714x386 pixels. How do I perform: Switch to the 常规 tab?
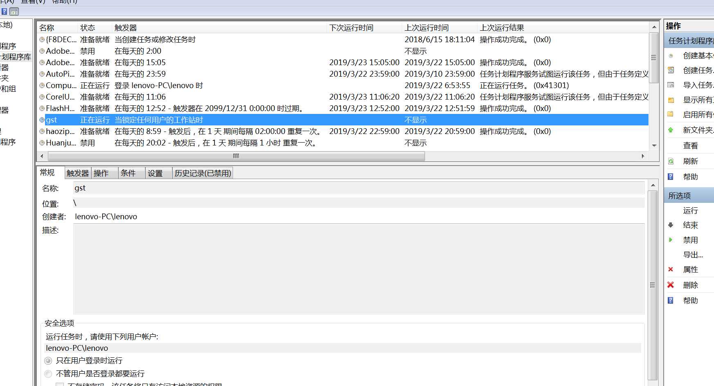coord(50,173)
